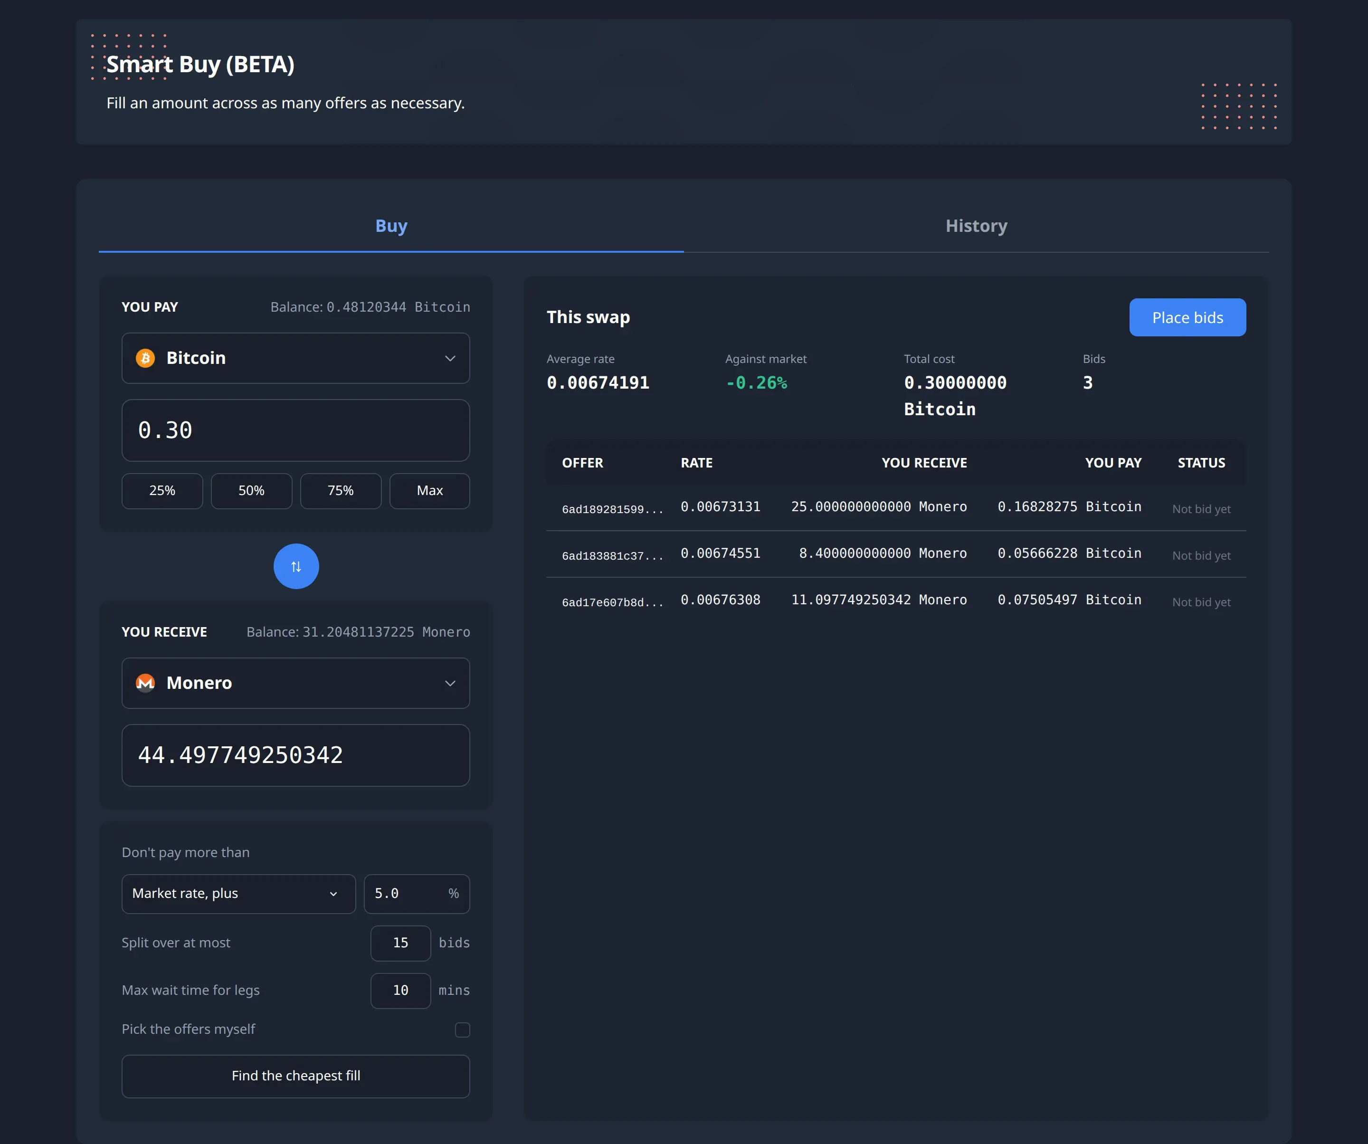Click 11.097749250342 Monero receive amount
This screenshot has width=1368, height=1144.
point(879,600)
